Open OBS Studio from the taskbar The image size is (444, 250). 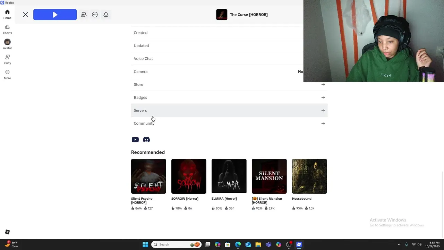point(289,244)
